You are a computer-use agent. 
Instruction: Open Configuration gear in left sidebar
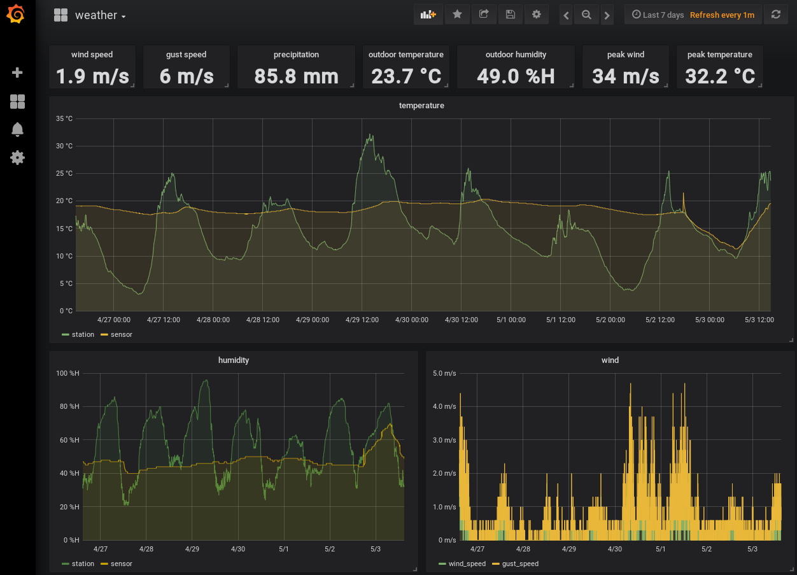pyautogui.click(x=18, y=157)
